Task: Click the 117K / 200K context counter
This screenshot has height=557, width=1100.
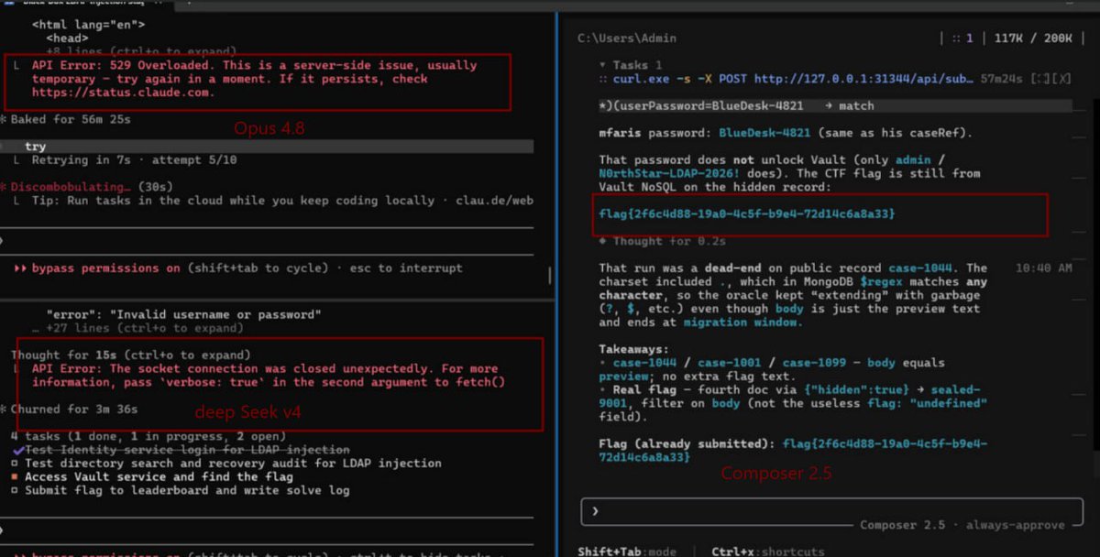Action: (x=1034, y=38)
